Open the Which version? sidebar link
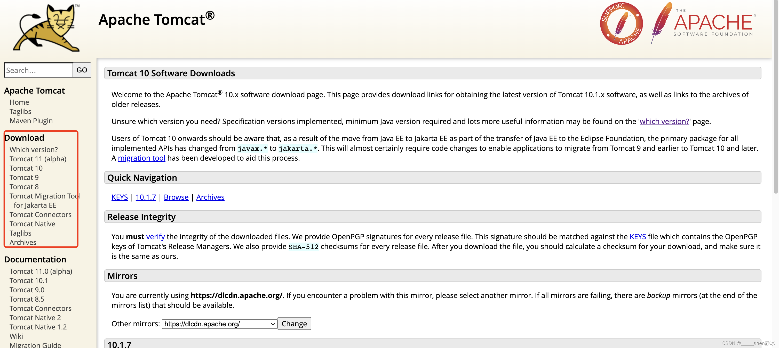Image resolution: width=779 pixels, height=348 pixels. point(34,150)
